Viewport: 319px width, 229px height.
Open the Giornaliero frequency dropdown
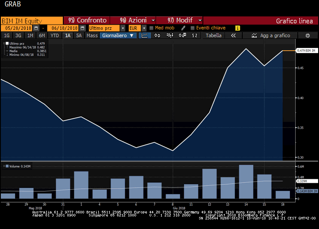click(x=118, y=36)
